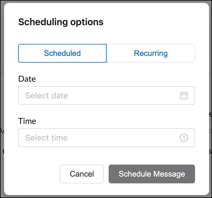Cancel the scheduling dialog

[82, 174]
